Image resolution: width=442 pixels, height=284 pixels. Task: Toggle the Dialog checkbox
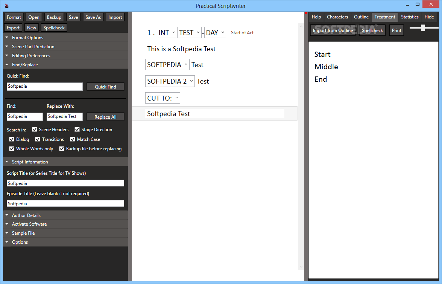click(12, 139)
